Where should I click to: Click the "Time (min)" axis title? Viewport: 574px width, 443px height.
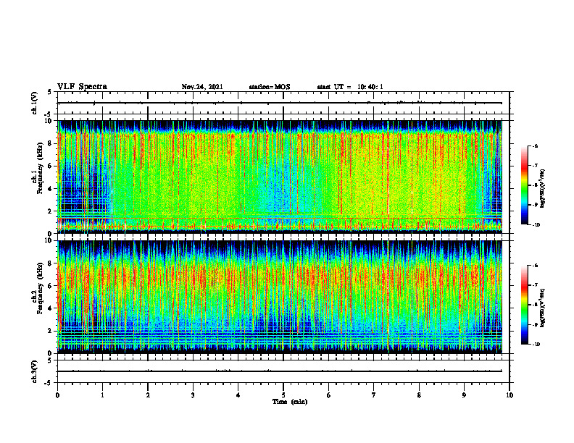tap(290, 402)
